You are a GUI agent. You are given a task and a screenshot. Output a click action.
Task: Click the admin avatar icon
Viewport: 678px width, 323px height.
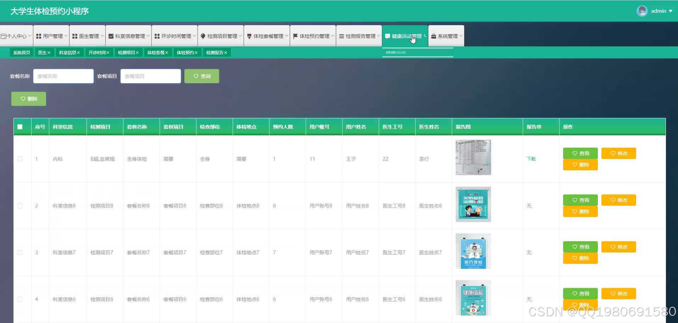click(x=642, y=11)
